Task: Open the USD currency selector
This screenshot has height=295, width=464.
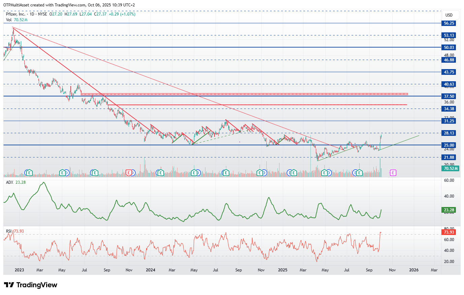Action: (449, 15)
